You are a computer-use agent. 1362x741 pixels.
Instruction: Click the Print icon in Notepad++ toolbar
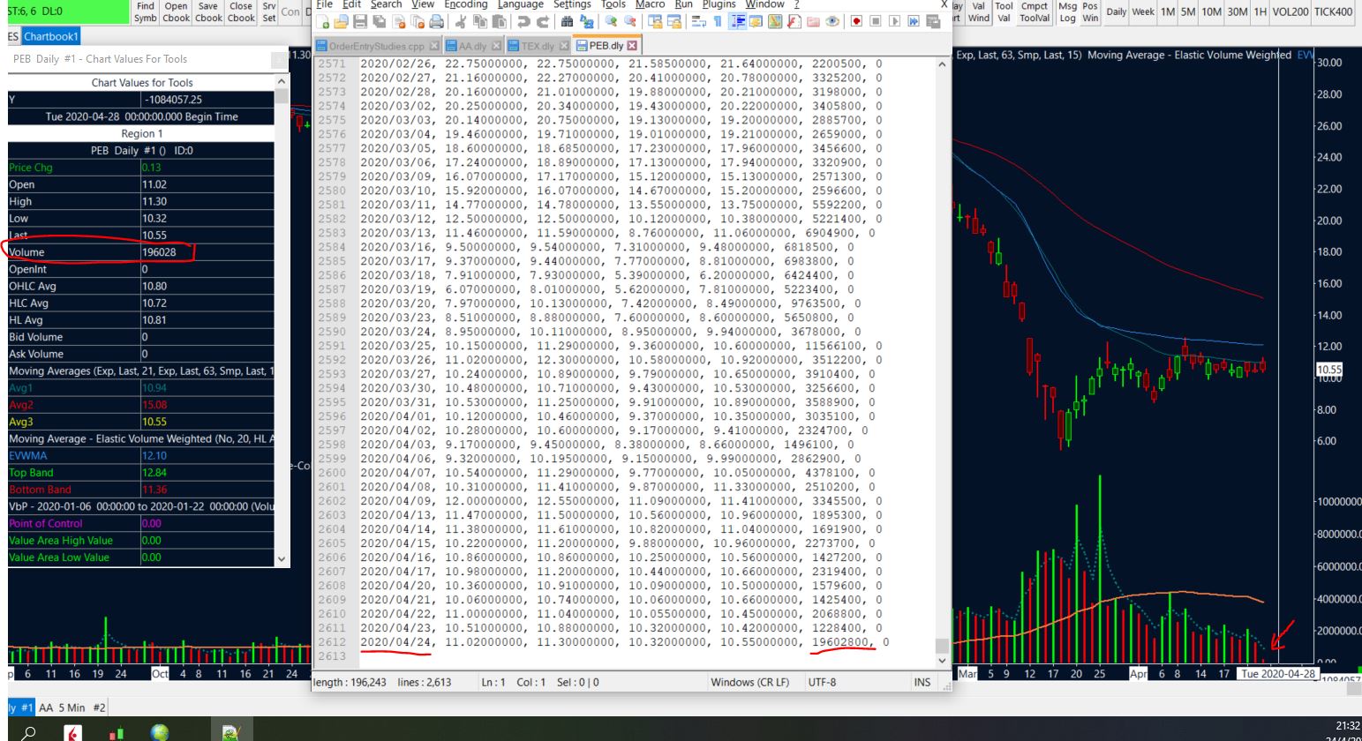pyautogui.click(x=436, y=22)
